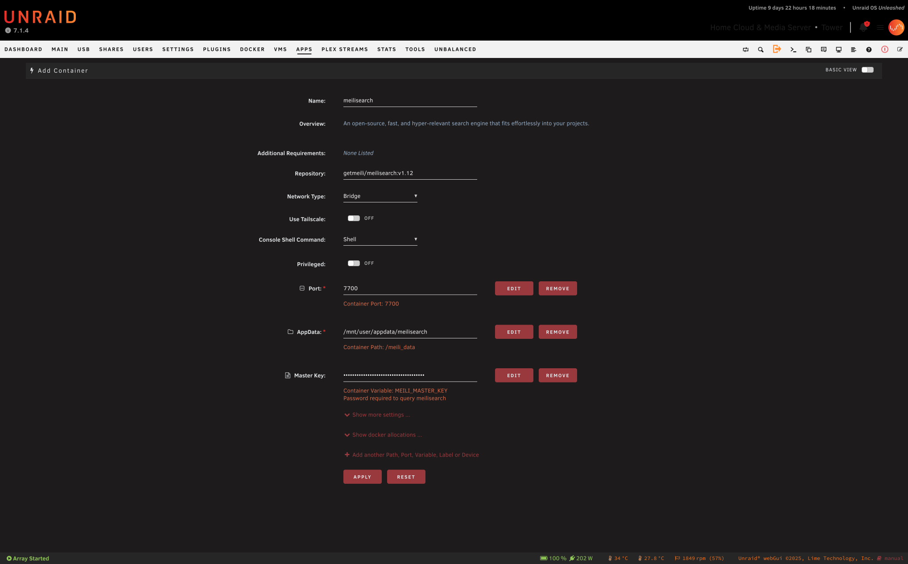Click the Unraid Connect avatar icon
The height and width of the screenshot is (564, 908).
pyautogui.click(x=896, y=27)
